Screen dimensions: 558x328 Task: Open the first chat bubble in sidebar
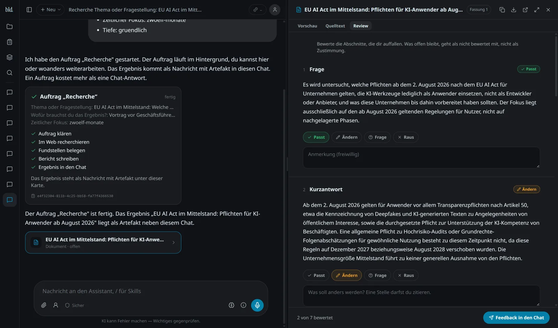click(10, 92)
